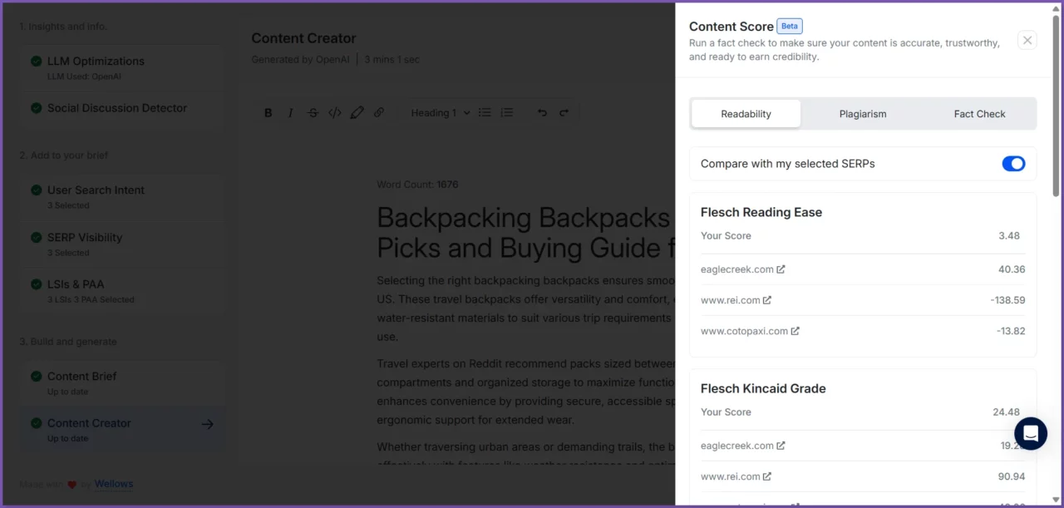Click the undo arrow icon
The height and width of the screenshot is (508, 1064).
click(x=542, y=112)
